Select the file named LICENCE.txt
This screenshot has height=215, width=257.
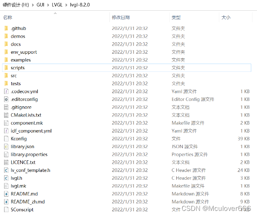pos(23,162)
